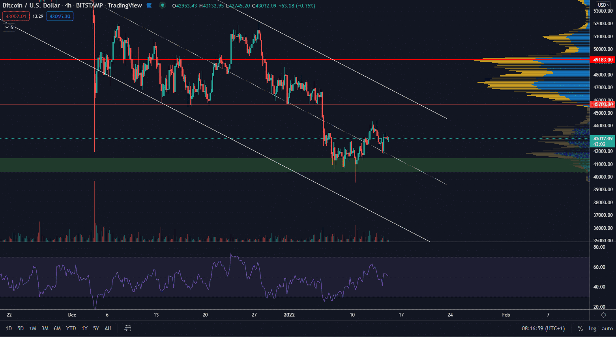Click the green market status circle icon
Image resolution: width=616 pixels, height=337 pixels.
(162, 6)
